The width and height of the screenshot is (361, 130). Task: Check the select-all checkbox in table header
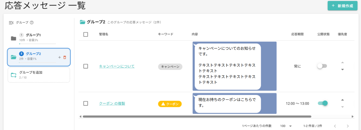point(86,34)
